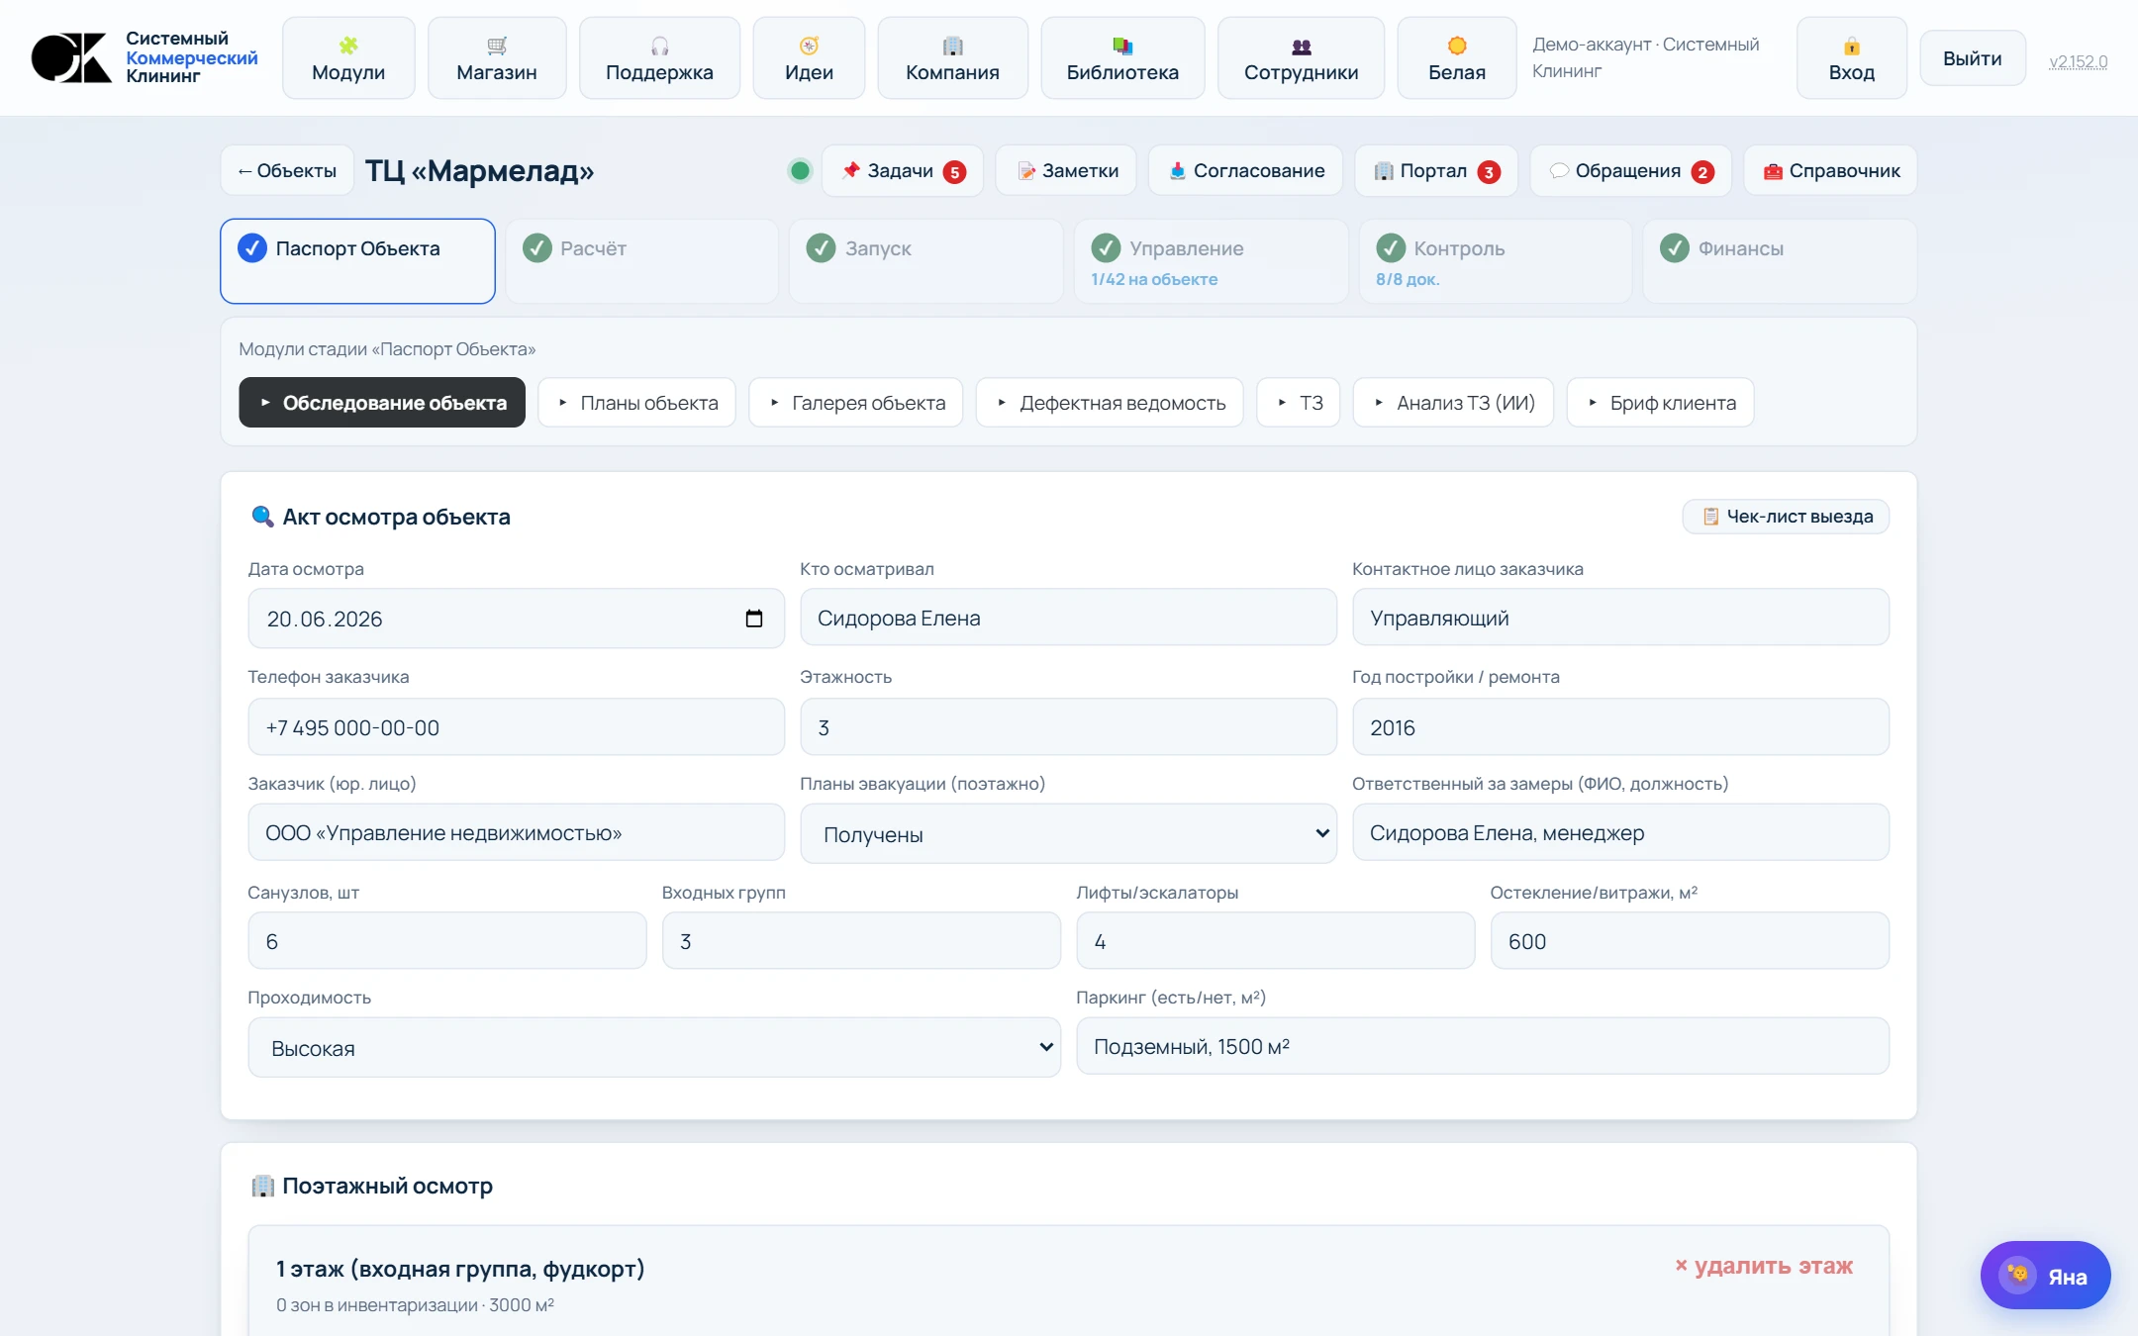Click the Задачи pin icon
Screen dimensions: 2138x1336
(850, 170)
